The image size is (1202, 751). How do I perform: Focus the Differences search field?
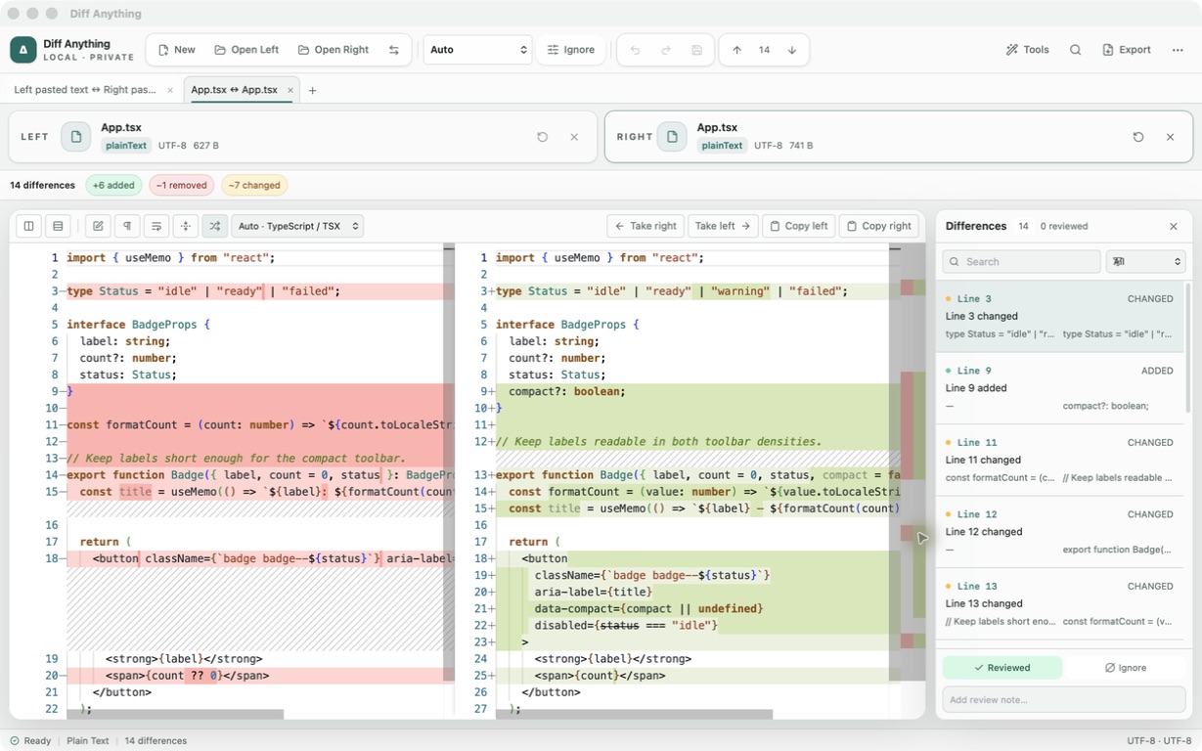(x=1021, y=261)
